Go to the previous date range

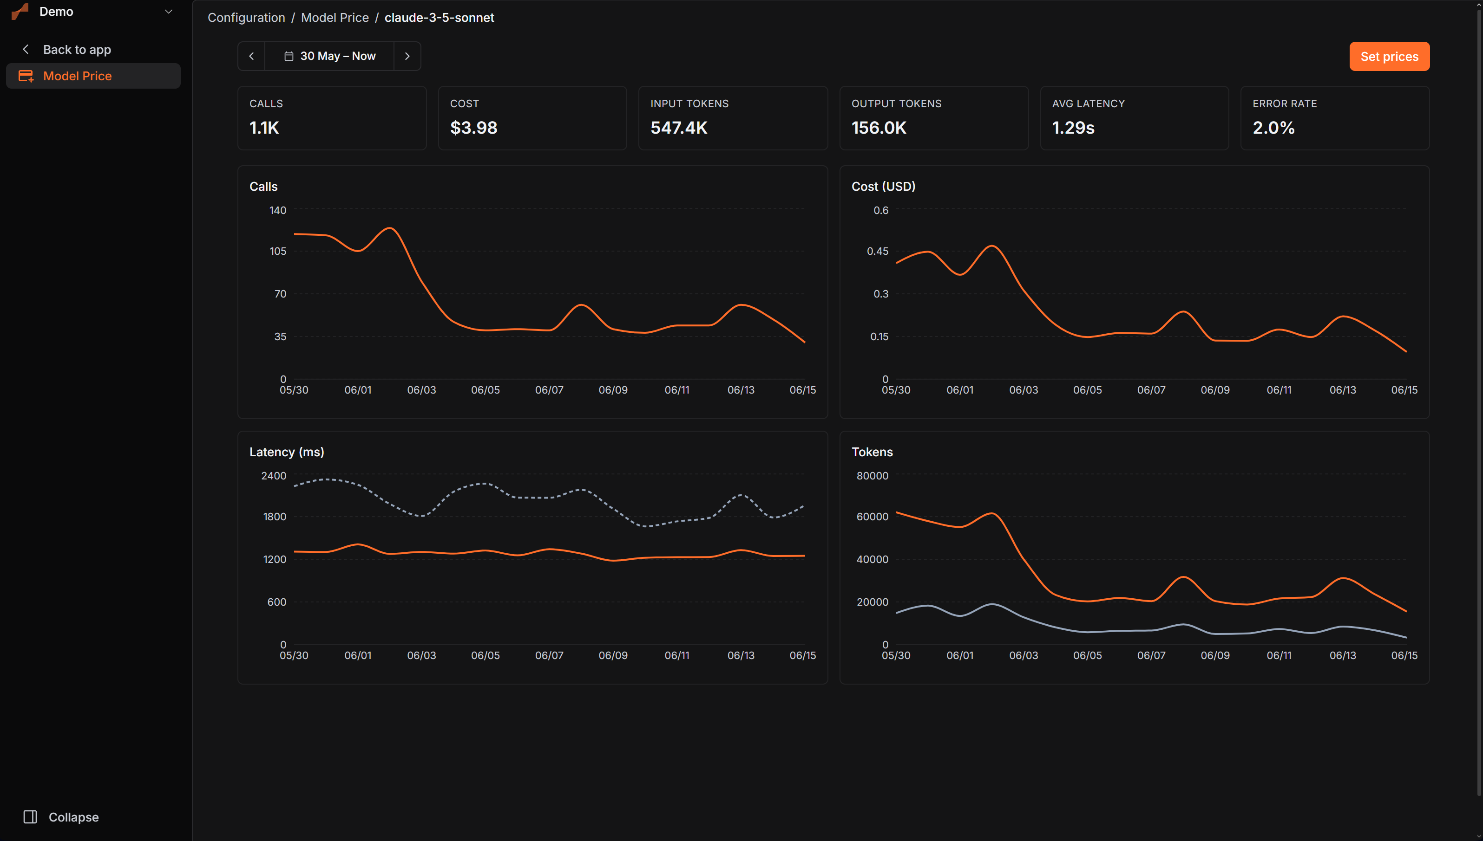(251, 56)
